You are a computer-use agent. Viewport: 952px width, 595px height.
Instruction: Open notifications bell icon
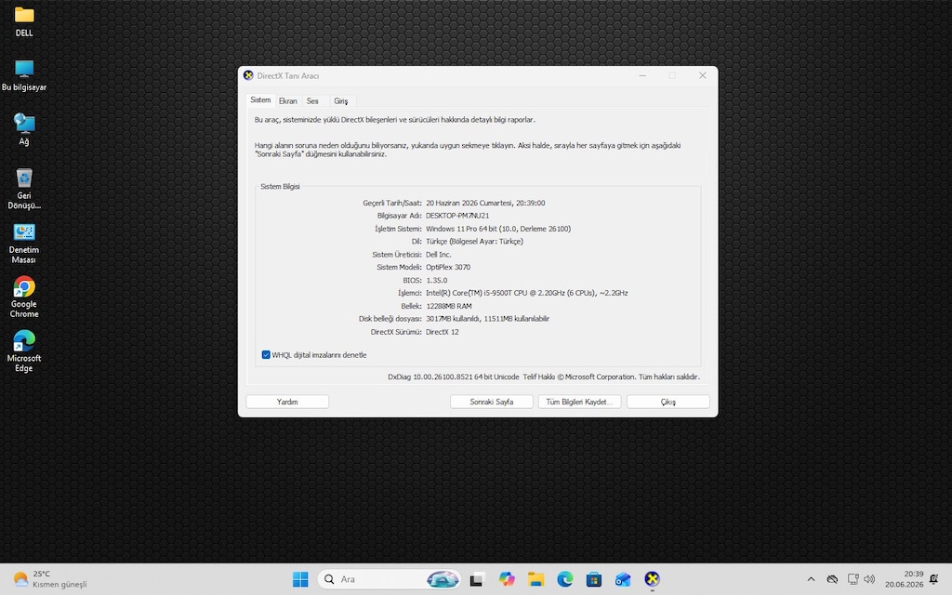click(933, 579)
